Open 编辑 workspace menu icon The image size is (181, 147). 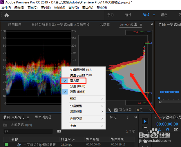point(154,15)
